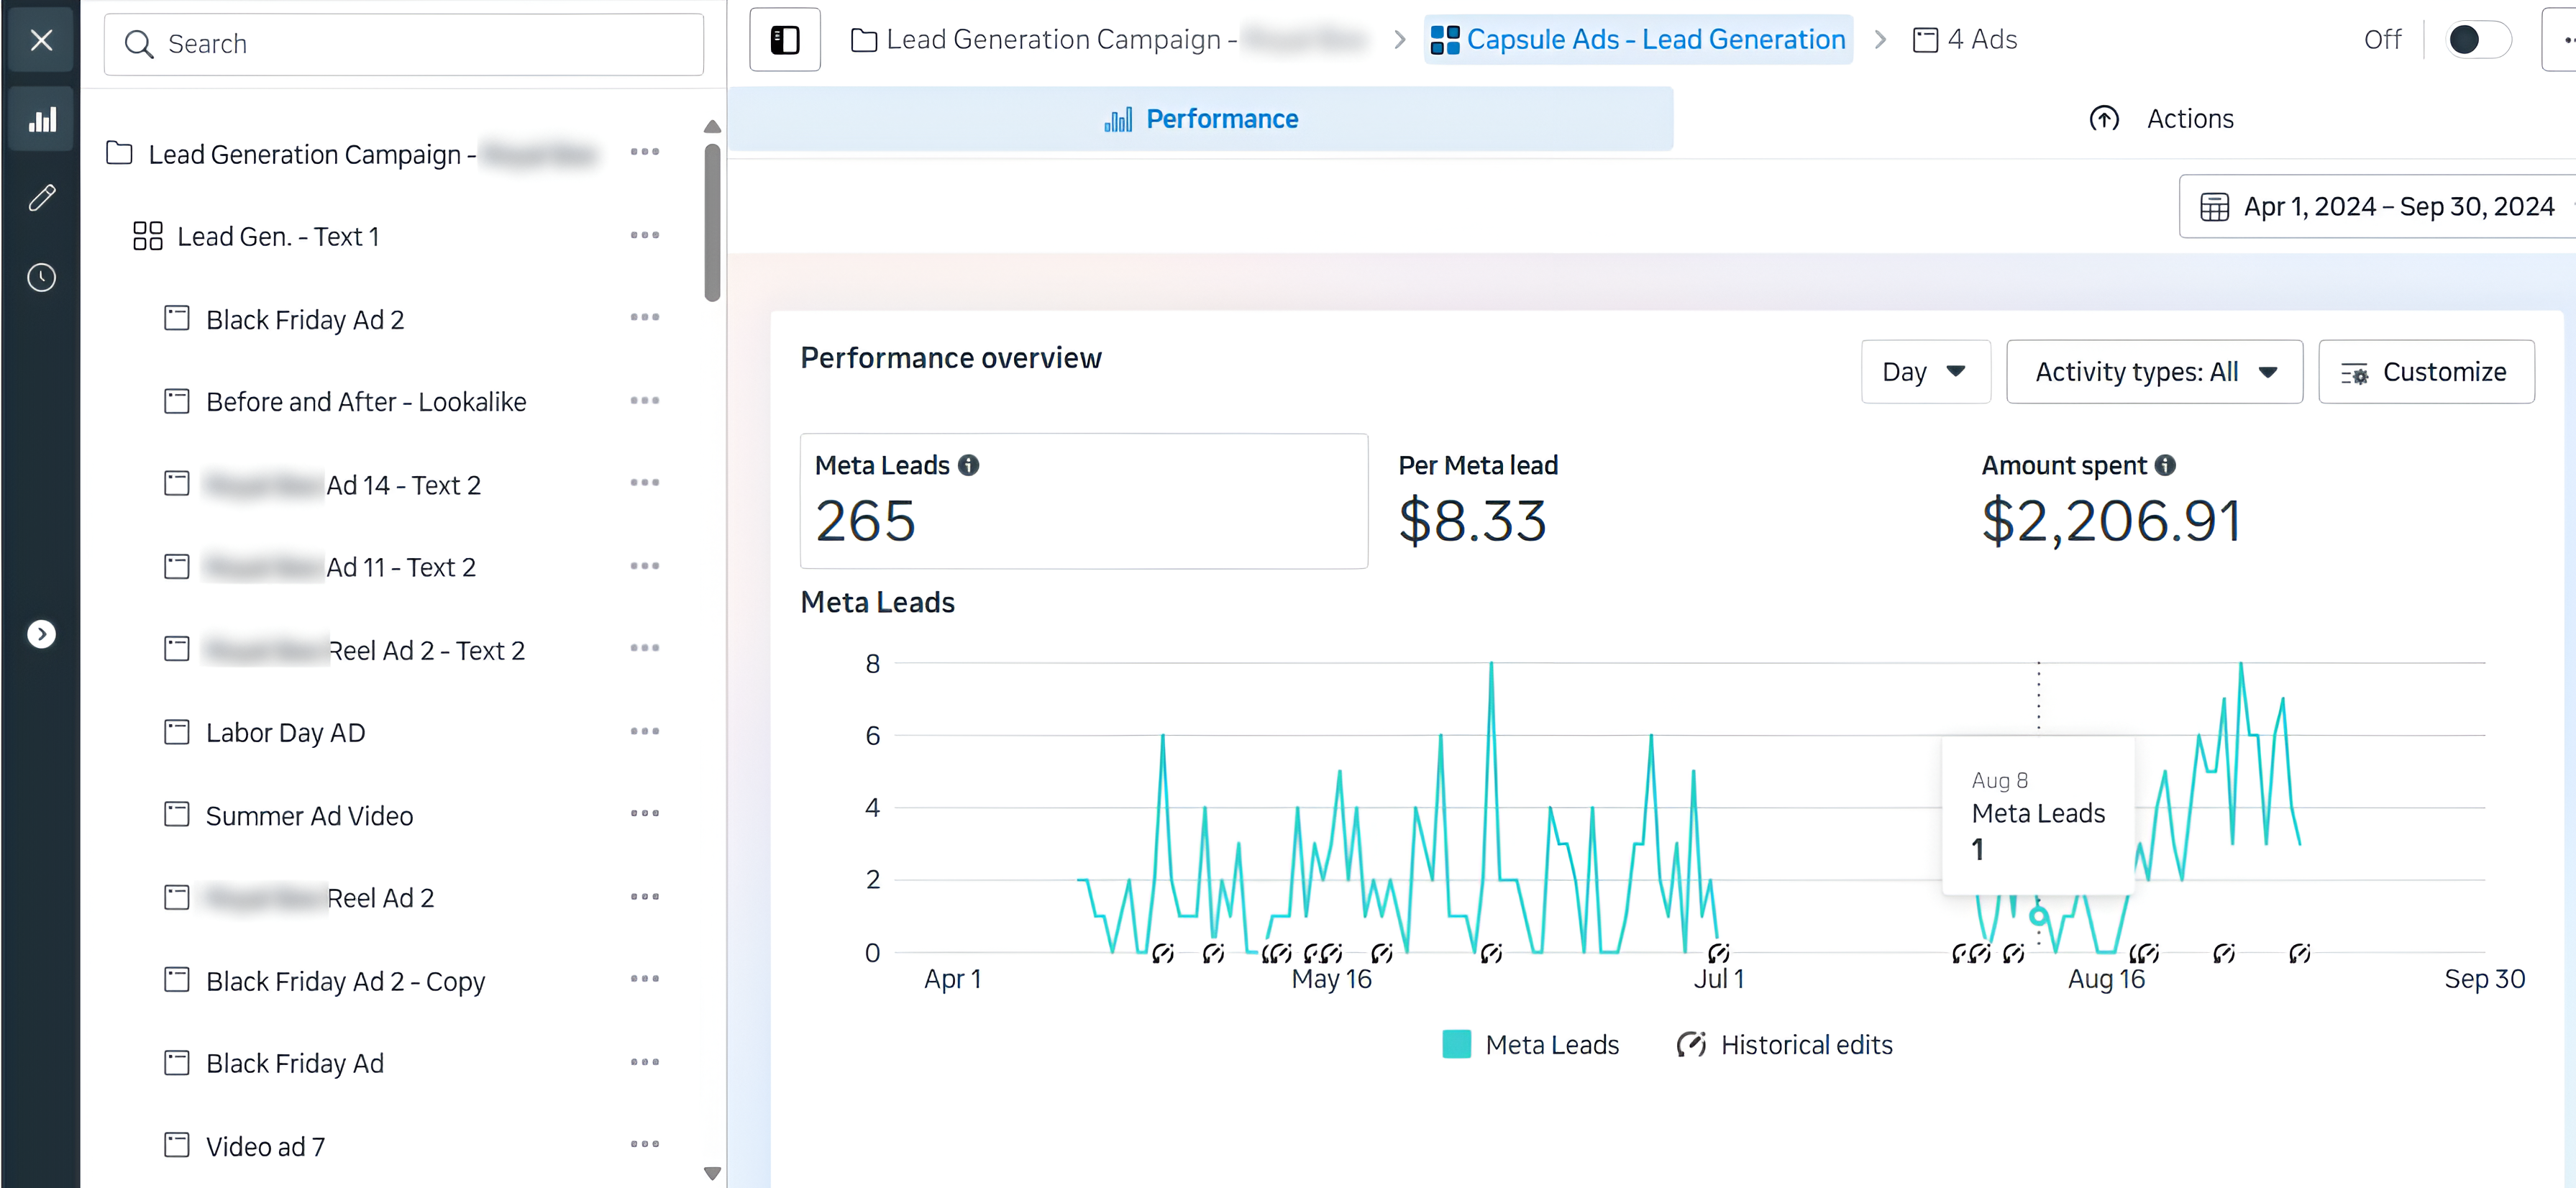Viewport: 2576px width, 1188px height.
Task: Toggle the Meta Leads legend series
Action: pyautogui.click(x=1529, y=1044)
